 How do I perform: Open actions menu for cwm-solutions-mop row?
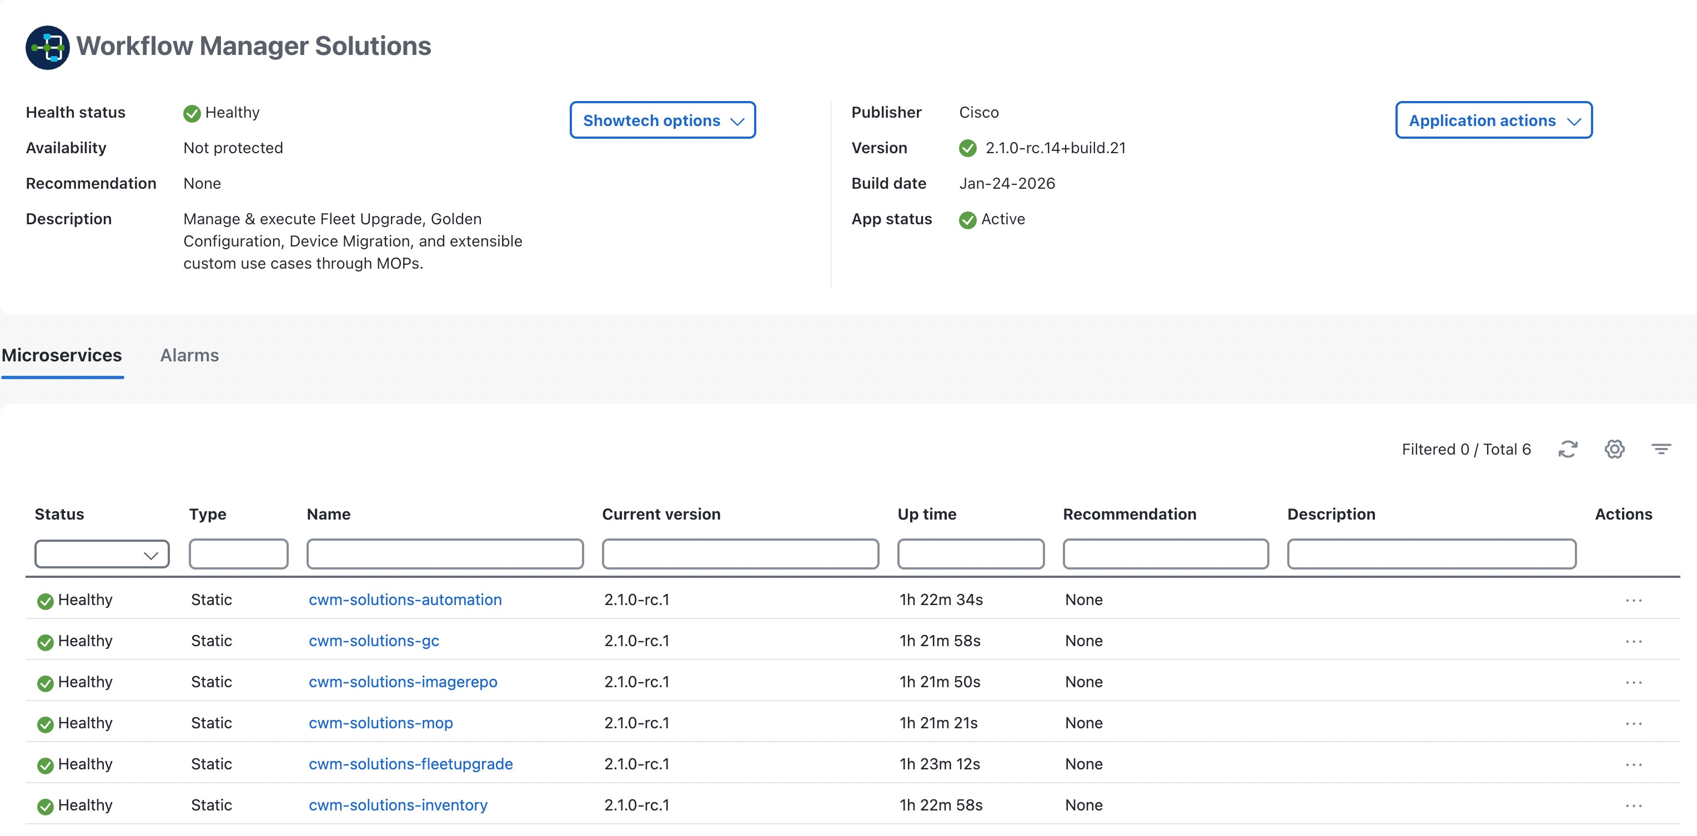tap(1633, 723)
